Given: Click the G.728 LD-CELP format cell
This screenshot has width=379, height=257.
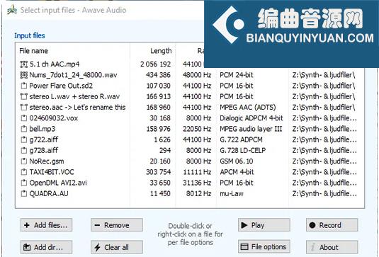Looking at the screenshot, I should pos(243,151).
